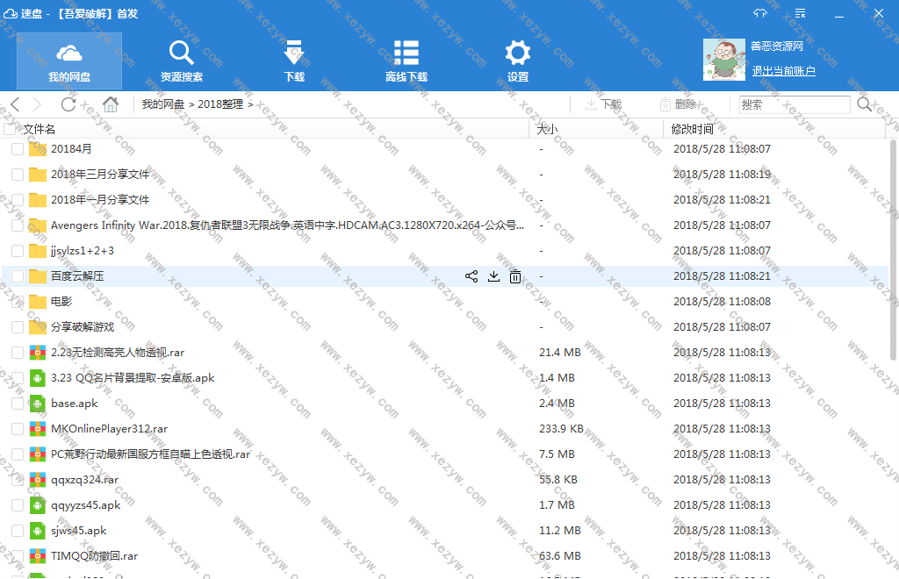Click the cloud upload icon in title bar
This screenshot has width=899, height=579.
(x=760, y=13)
